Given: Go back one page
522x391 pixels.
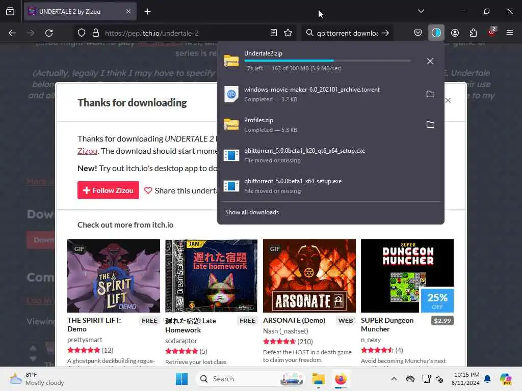Looking at the screenshot, I should coord(12,33).
